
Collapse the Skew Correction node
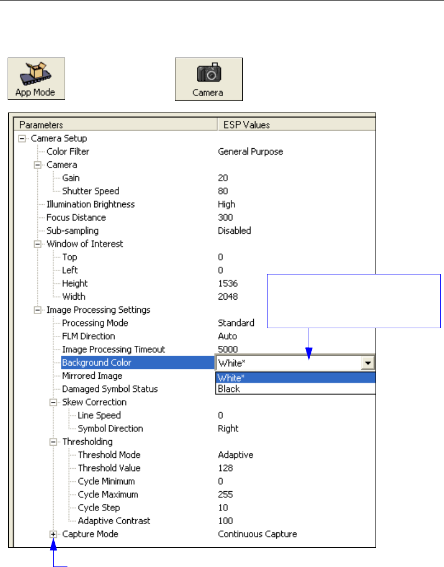tap(53, 402)
